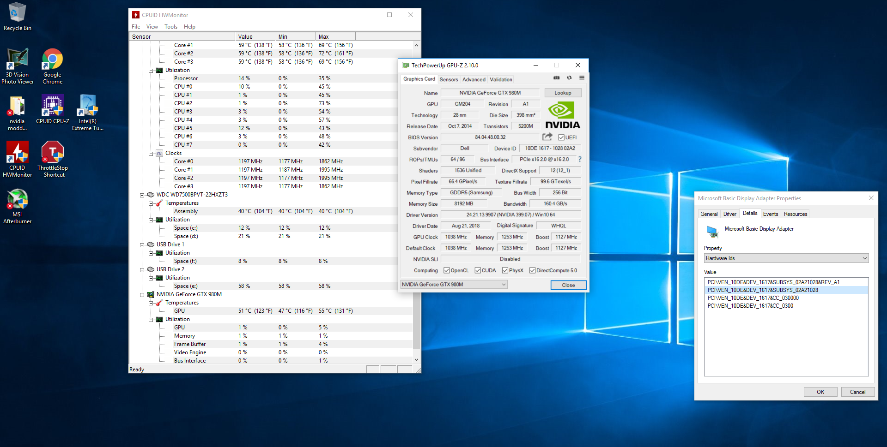Click the HWMonitor title bar app icon
The image size is (887, 447).
[136, 15]
